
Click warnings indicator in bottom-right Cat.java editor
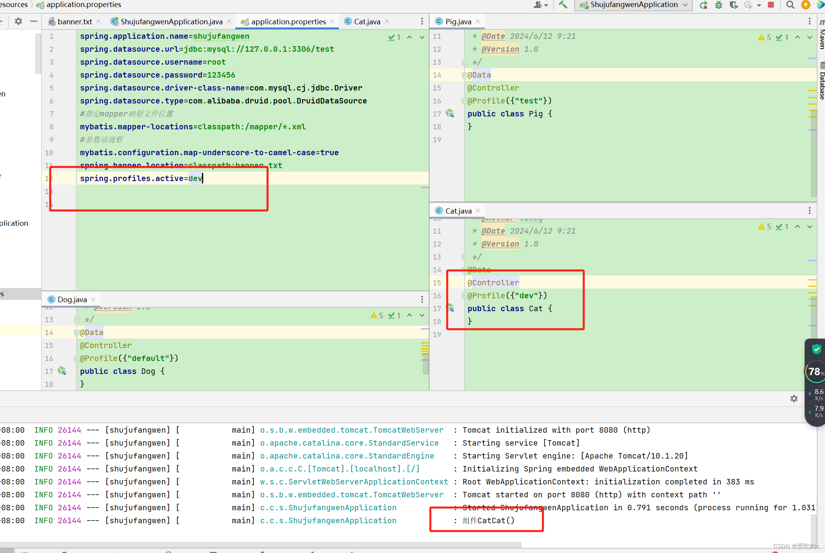click(765, 227)
